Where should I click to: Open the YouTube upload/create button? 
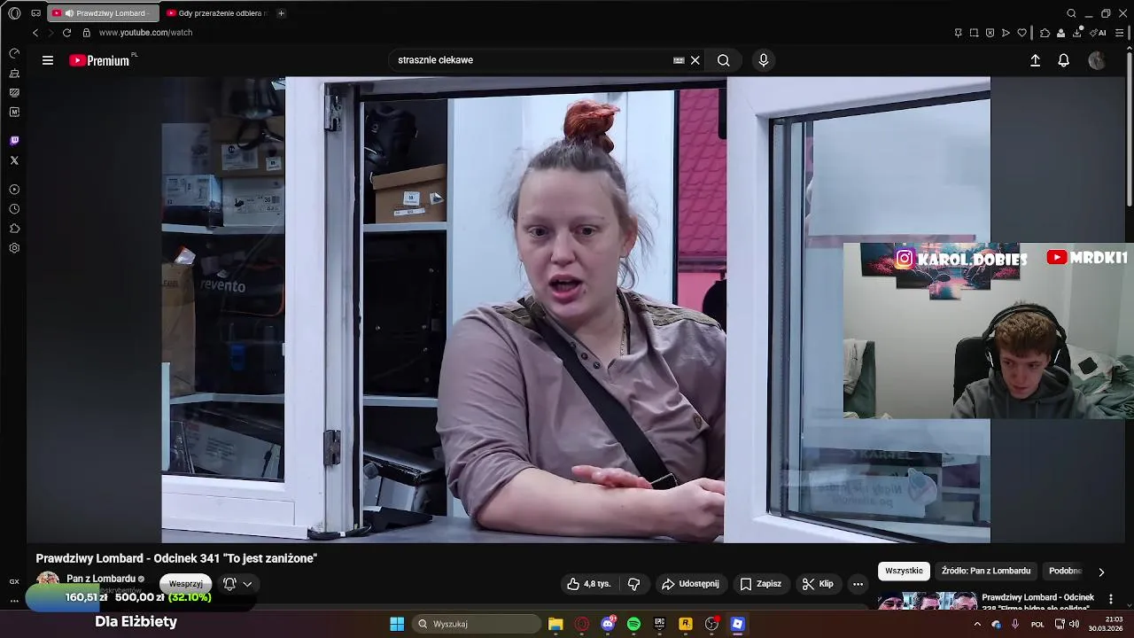1035,60
